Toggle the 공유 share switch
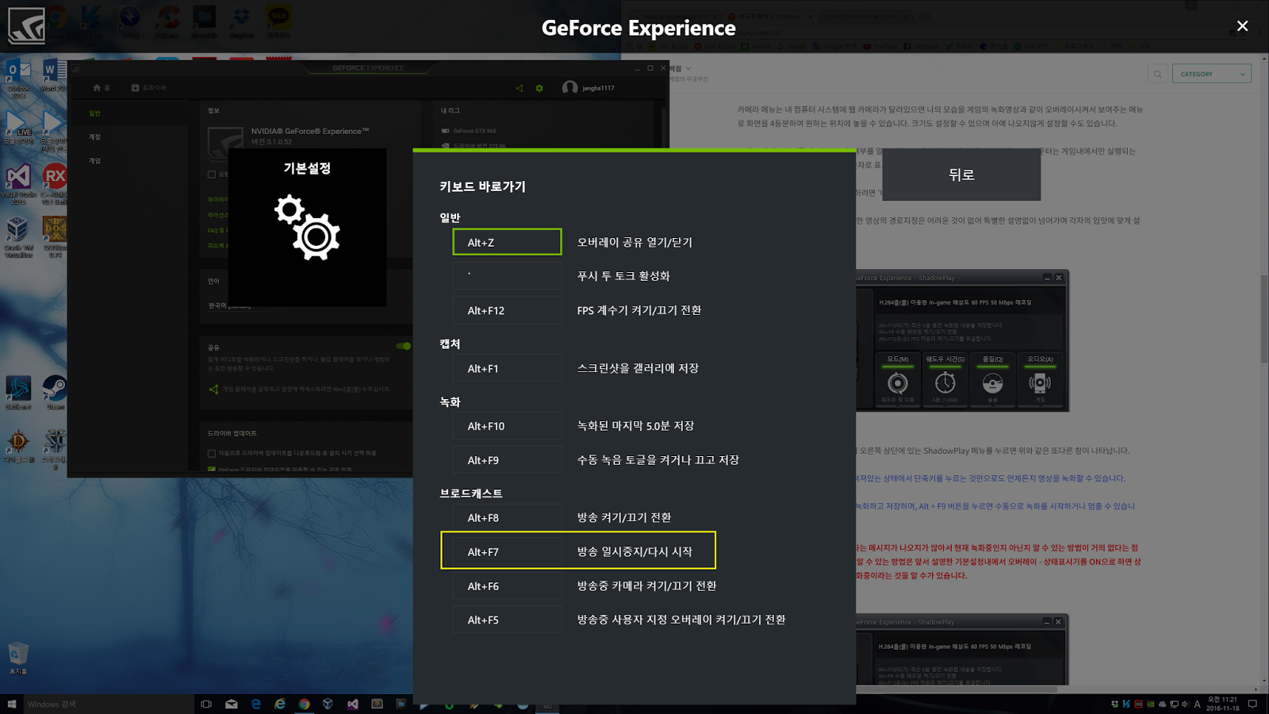 404,346
